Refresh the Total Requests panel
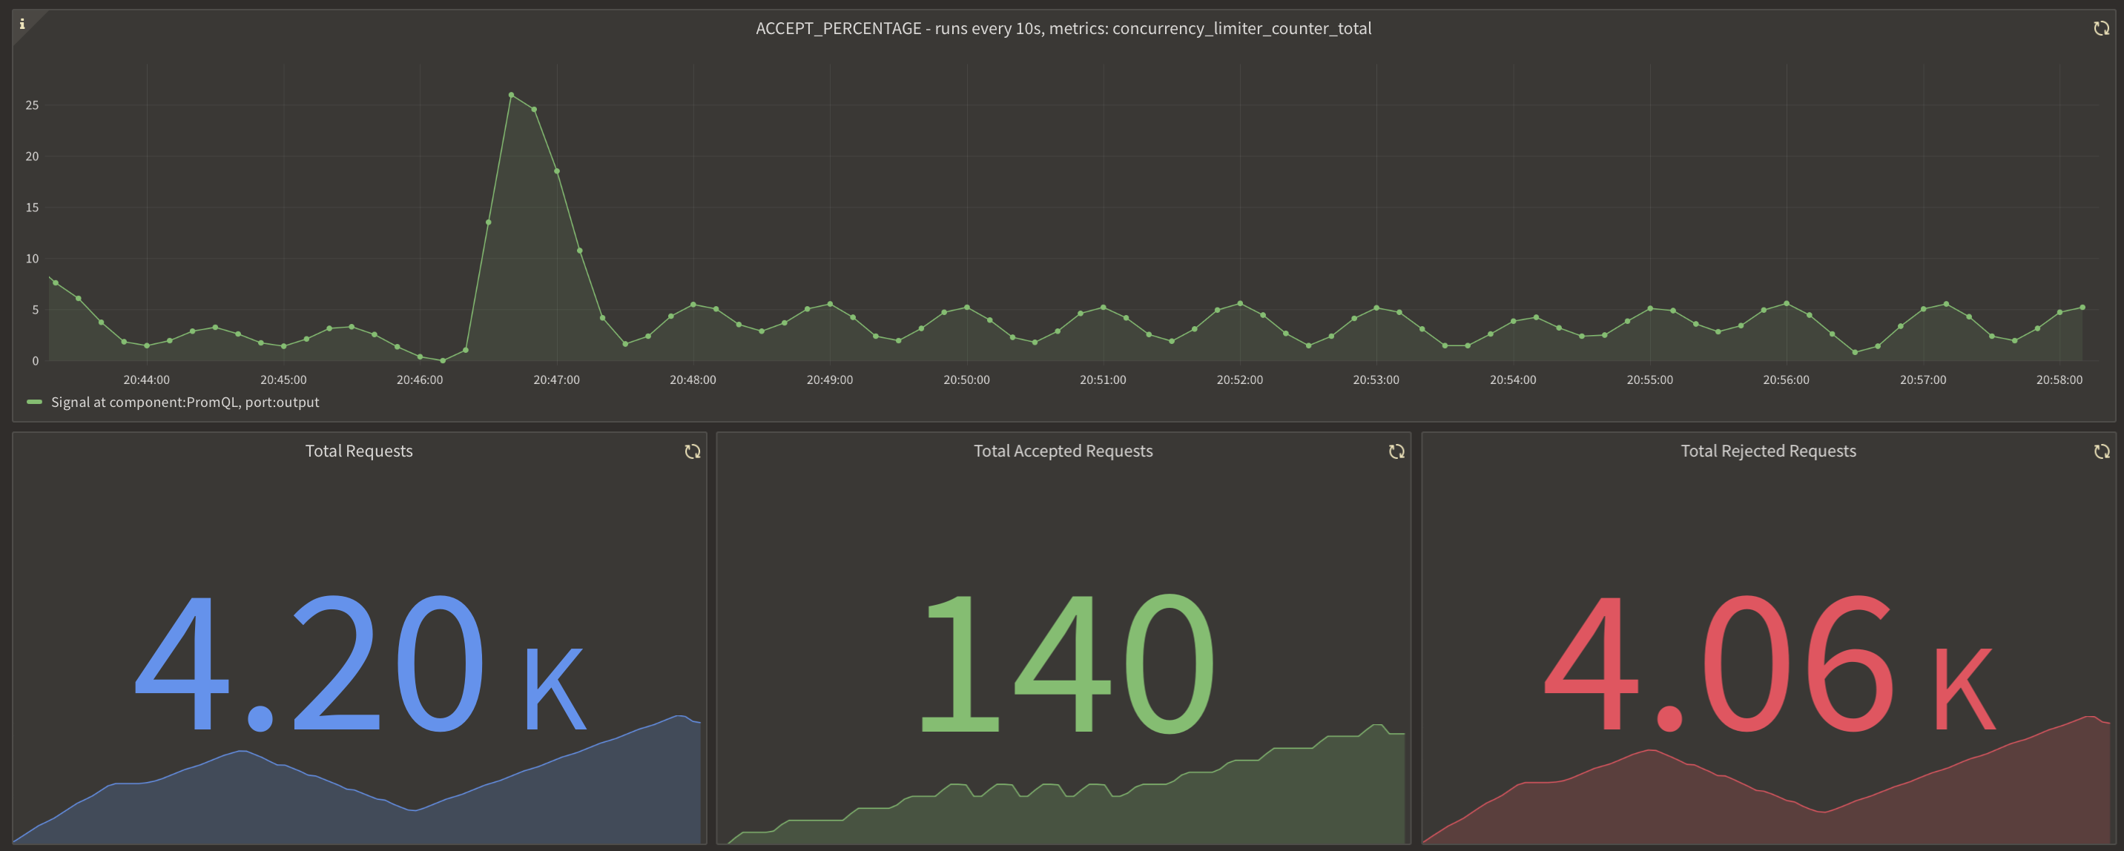The width and height of the screenshot is (2124, 851). pyautogui.click(x=693, y=451)
